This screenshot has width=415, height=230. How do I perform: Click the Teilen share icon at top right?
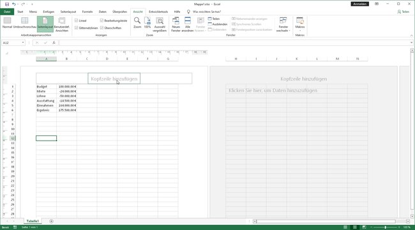pyautogui.click(x=404, y=11)
